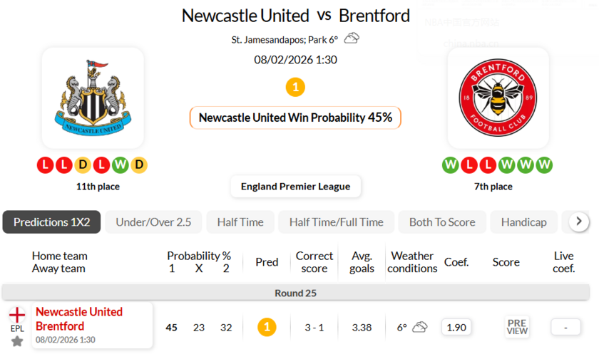Click the orange prediction 1 badge in row
Screen dimensions: 599x359
(267, 327)
